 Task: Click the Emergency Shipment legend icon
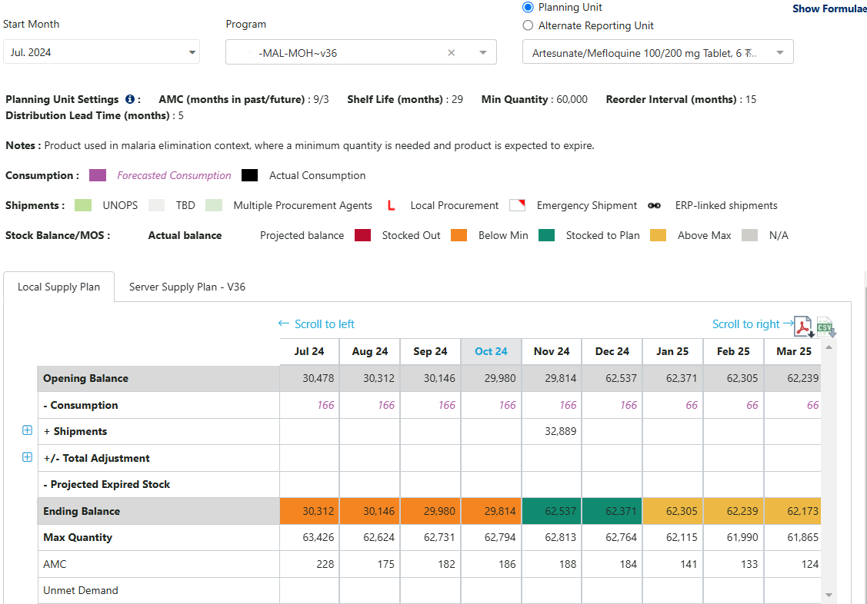pyautogui.click(x=518, y=205)
